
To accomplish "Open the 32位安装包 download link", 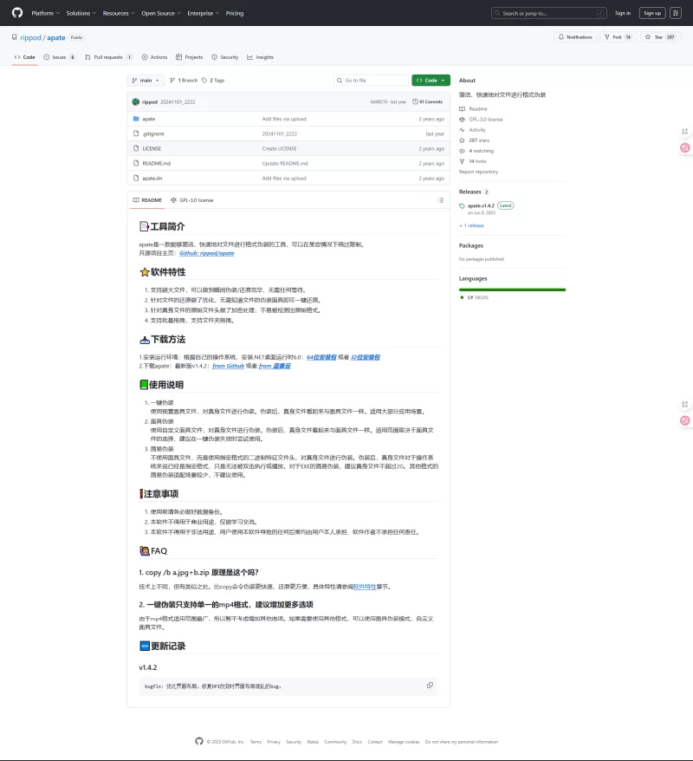I will [x=366, y=357].
